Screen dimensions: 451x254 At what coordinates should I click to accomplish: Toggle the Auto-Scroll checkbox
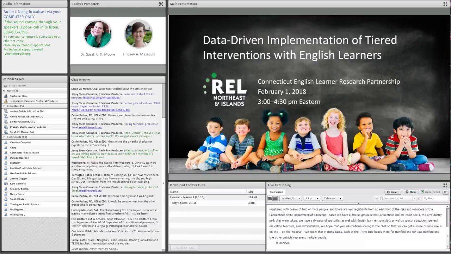[422, 192]
